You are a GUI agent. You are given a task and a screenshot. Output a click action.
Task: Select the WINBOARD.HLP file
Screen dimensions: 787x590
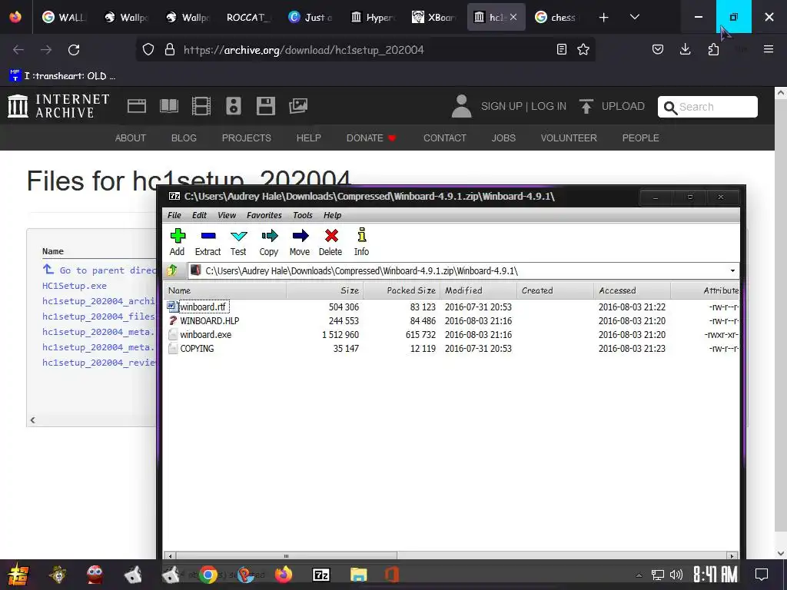click(209, 320)
